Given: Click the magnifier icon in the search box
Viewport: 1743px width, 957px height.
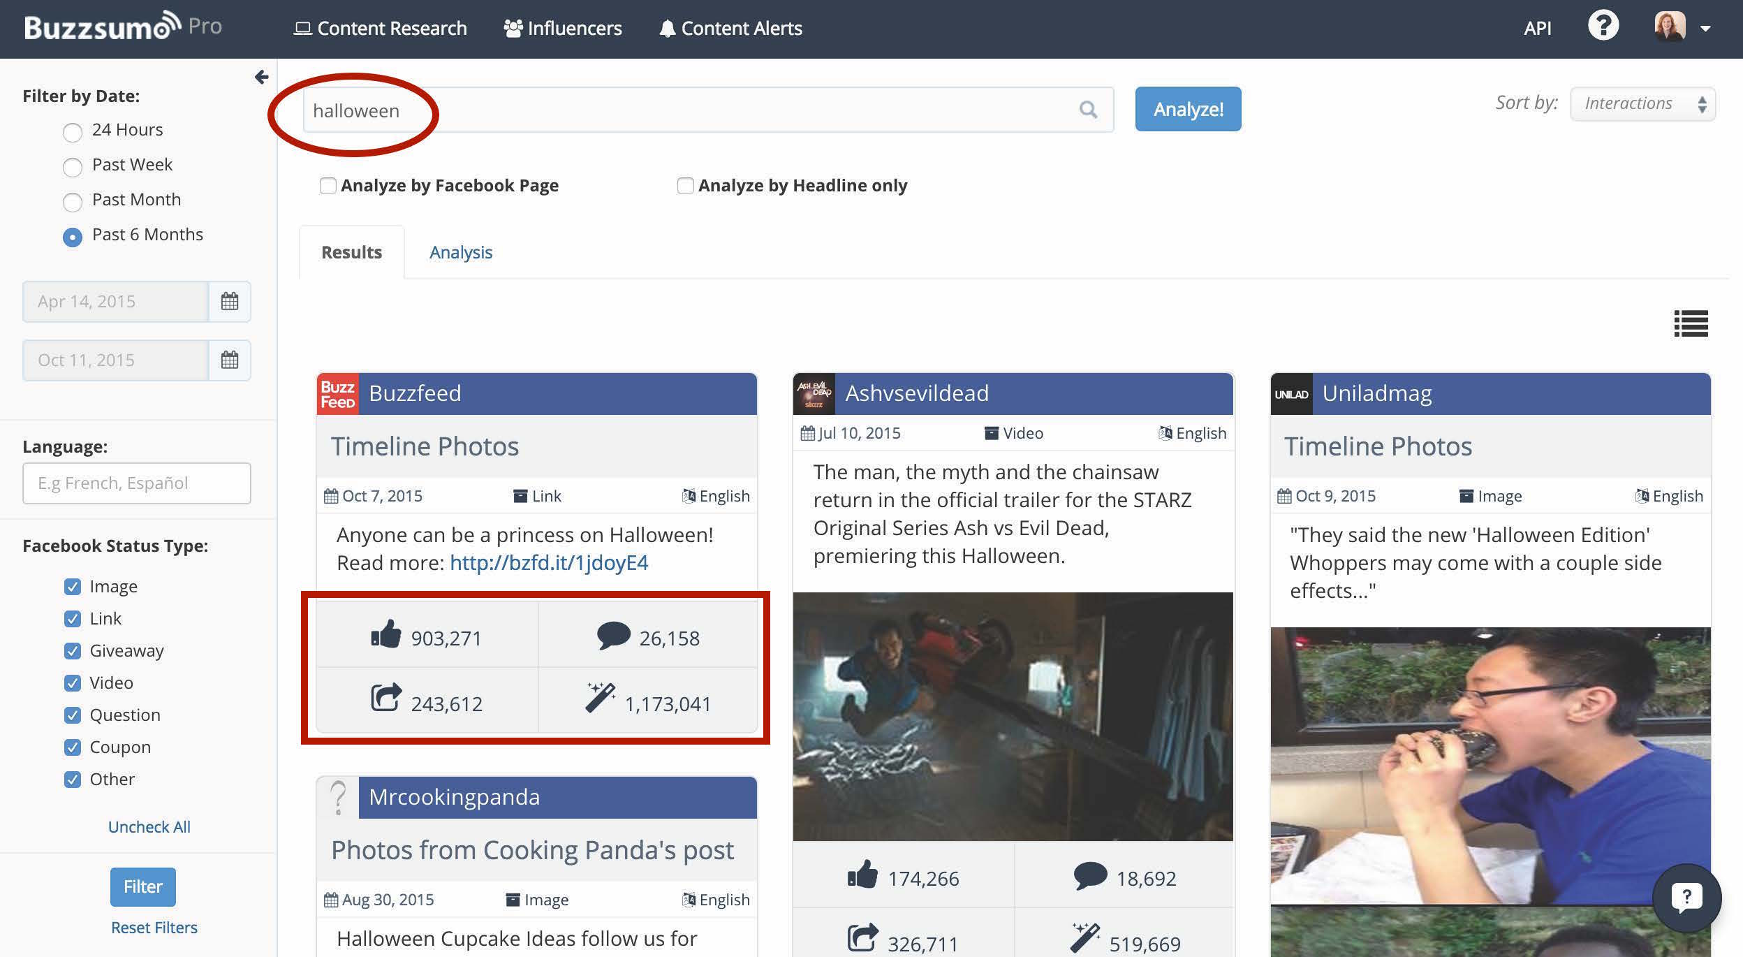Looking at the screenshot, I should (x=1088, y=110).
